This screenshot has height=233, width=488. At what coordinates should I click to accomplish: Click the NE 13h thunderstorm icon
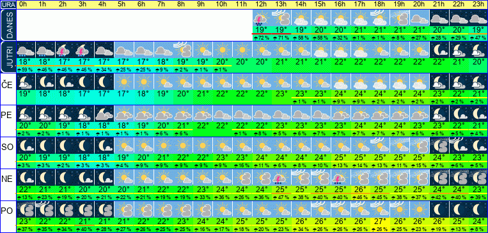pos(281,177)
